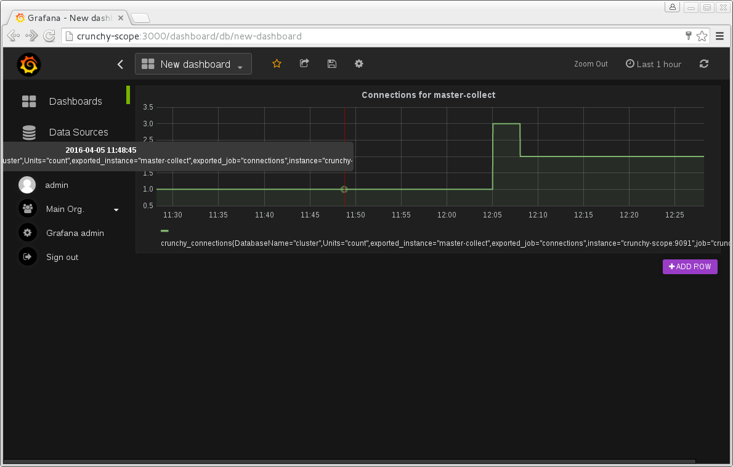Click the Grafana logo icon
Viewport: 733px width, 467px height.
tap(28, 64)
